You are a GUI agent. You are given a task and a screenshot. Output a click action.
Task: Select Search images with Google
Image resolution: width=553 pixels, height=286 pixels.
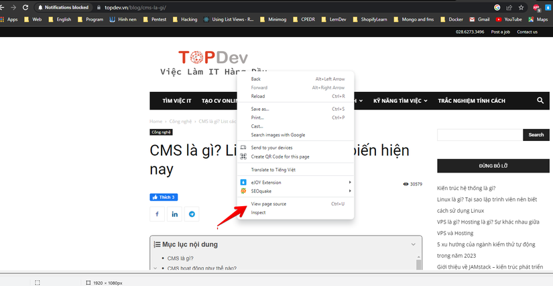295,135
